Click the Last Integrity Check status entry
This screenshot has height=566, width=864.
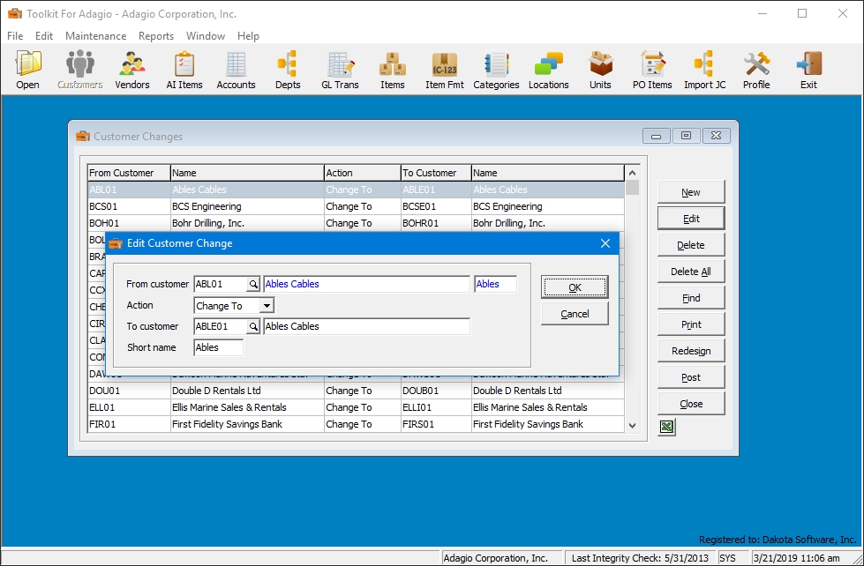tap(639, 558)
